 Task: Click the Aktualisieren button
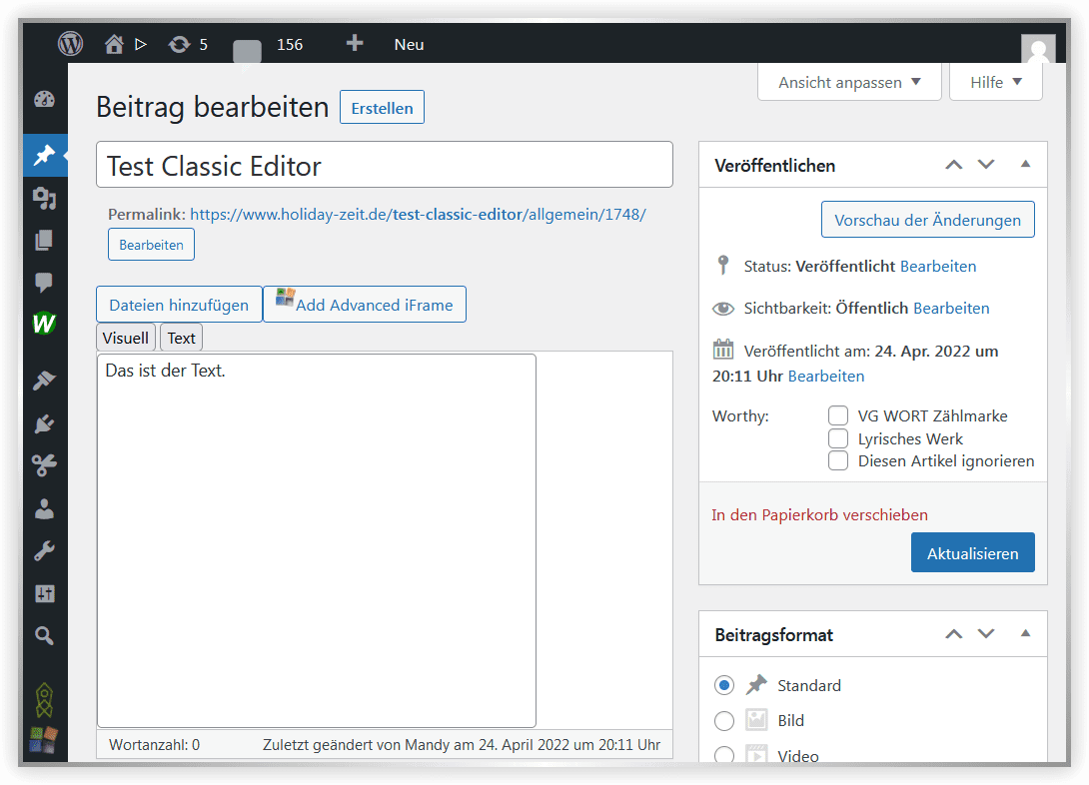pyautogui.click(x=972, y=552)
